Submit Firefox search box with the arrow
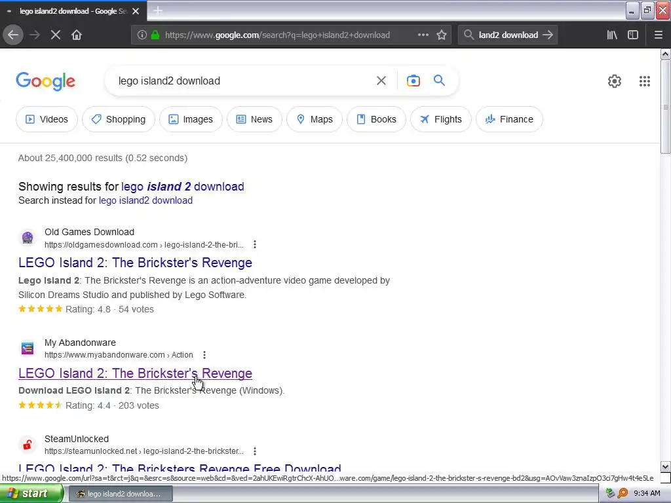671x503 pixels. (x=548, y=35)
